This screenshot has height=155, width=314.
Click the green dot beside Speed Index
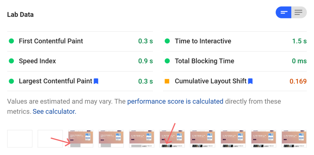tap(11, 61)
